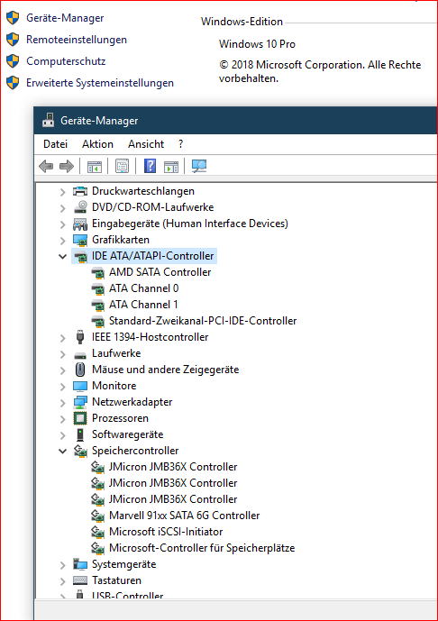Open the Remoteeinstellungen link
Screen dimensions: 438x621
(x=77, y=40)
